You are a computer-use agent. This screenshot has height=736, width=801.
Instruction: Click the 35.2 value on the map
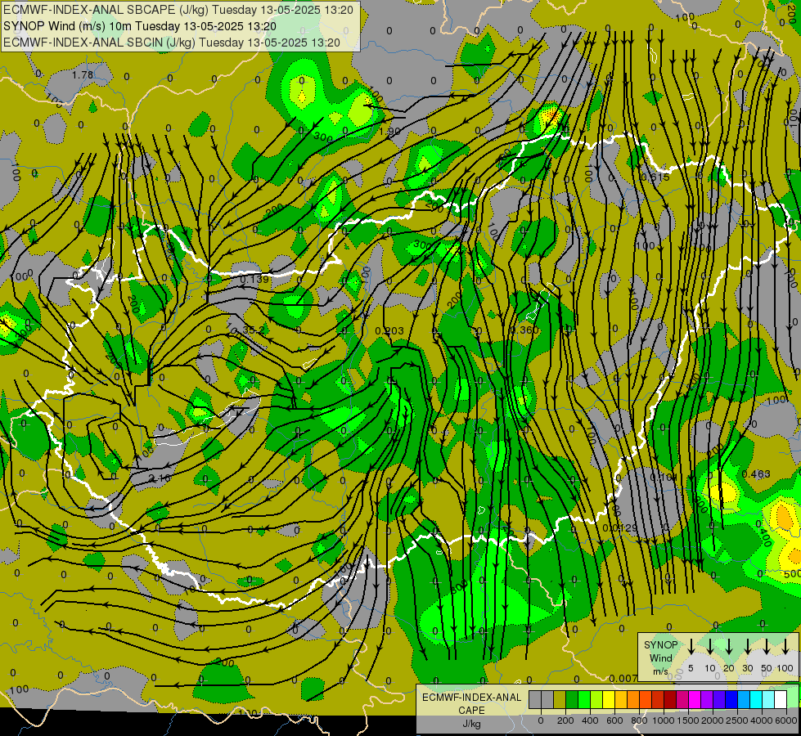coord(254,330)
